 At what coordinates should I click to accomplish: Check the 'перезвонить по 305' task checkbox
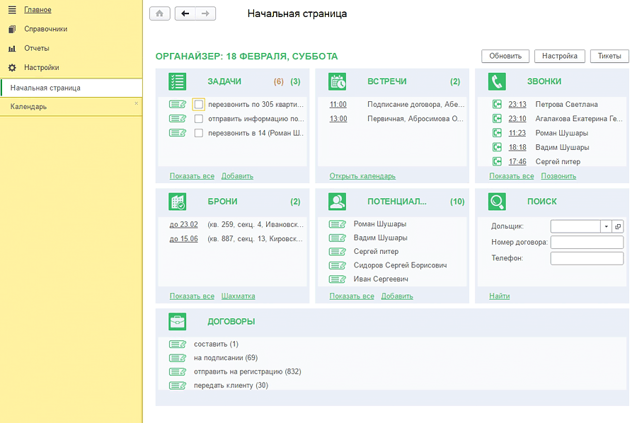click(x=199, y=105)
